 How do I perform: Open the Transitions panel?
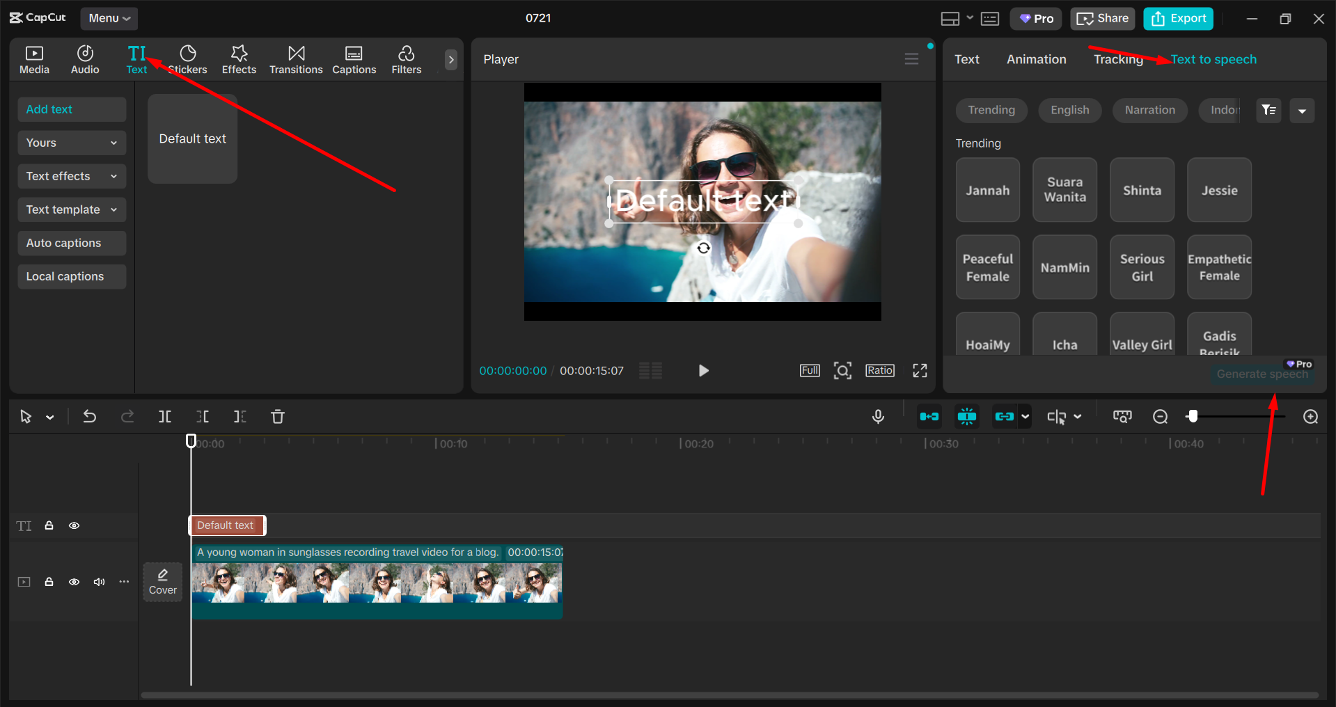click(296, 60)
